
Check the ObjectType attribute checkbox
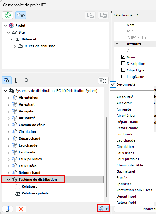[x=123, y=70]
